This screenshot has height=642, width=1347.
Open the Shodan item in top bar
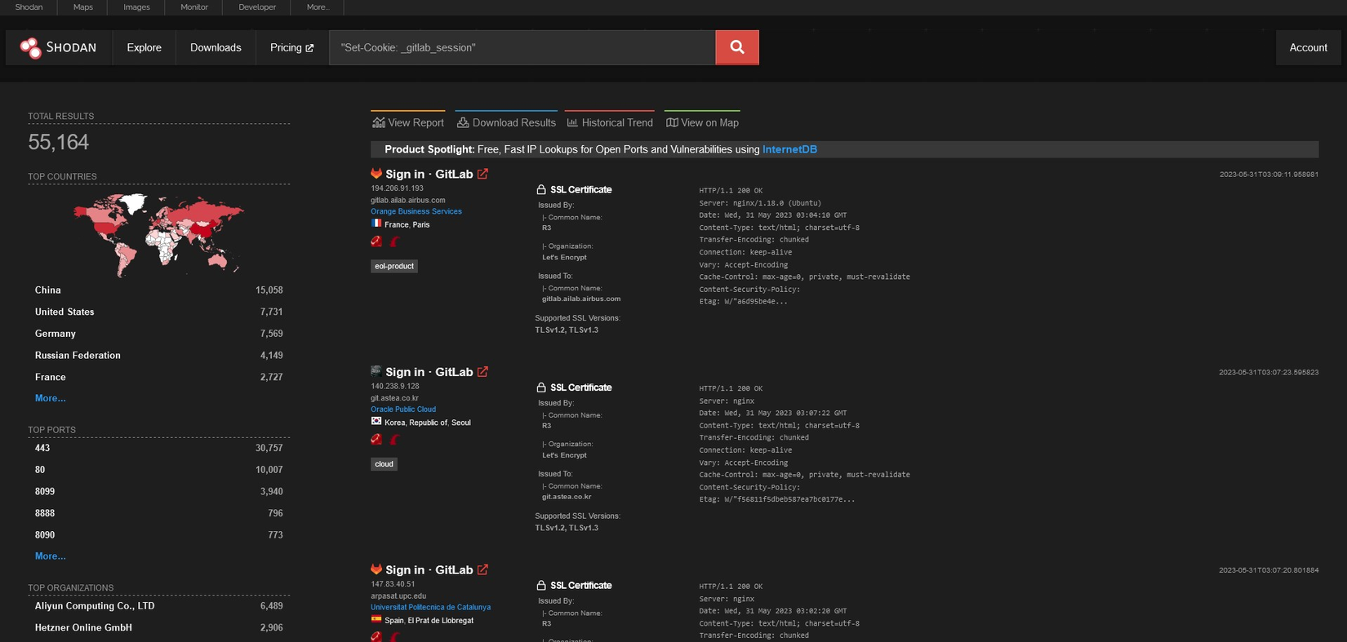click(29, 7)
